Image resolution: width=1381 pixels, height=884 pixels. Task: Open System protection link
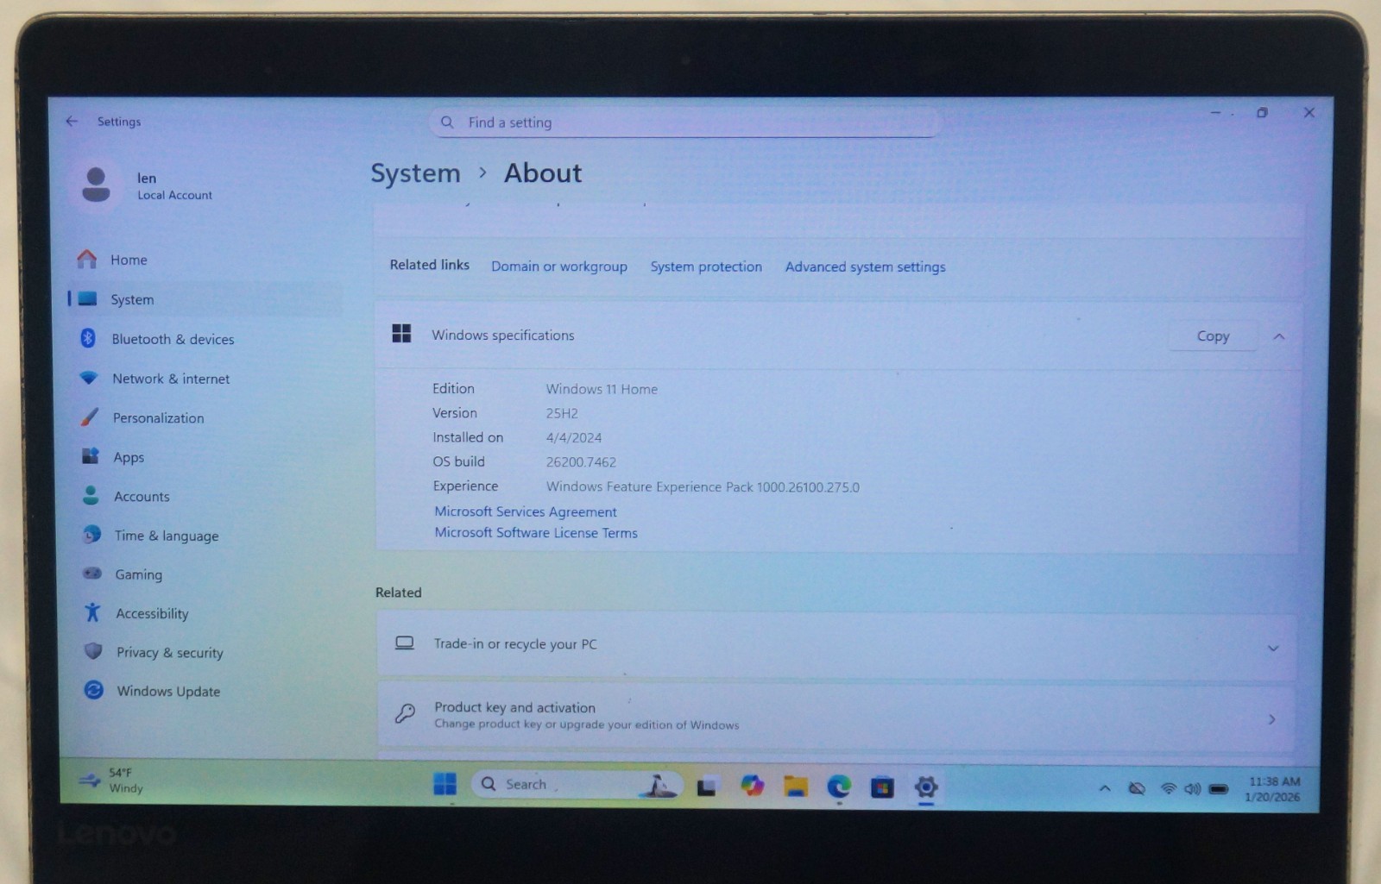click(706, 266)
